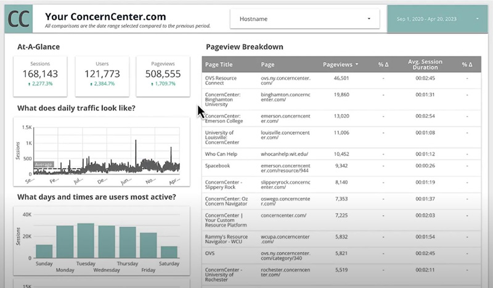Image resolution: width=493 pixels, height=288 pixels.
Task: Click the 00:02:11 session duration value
Action: tap(425, 269)
